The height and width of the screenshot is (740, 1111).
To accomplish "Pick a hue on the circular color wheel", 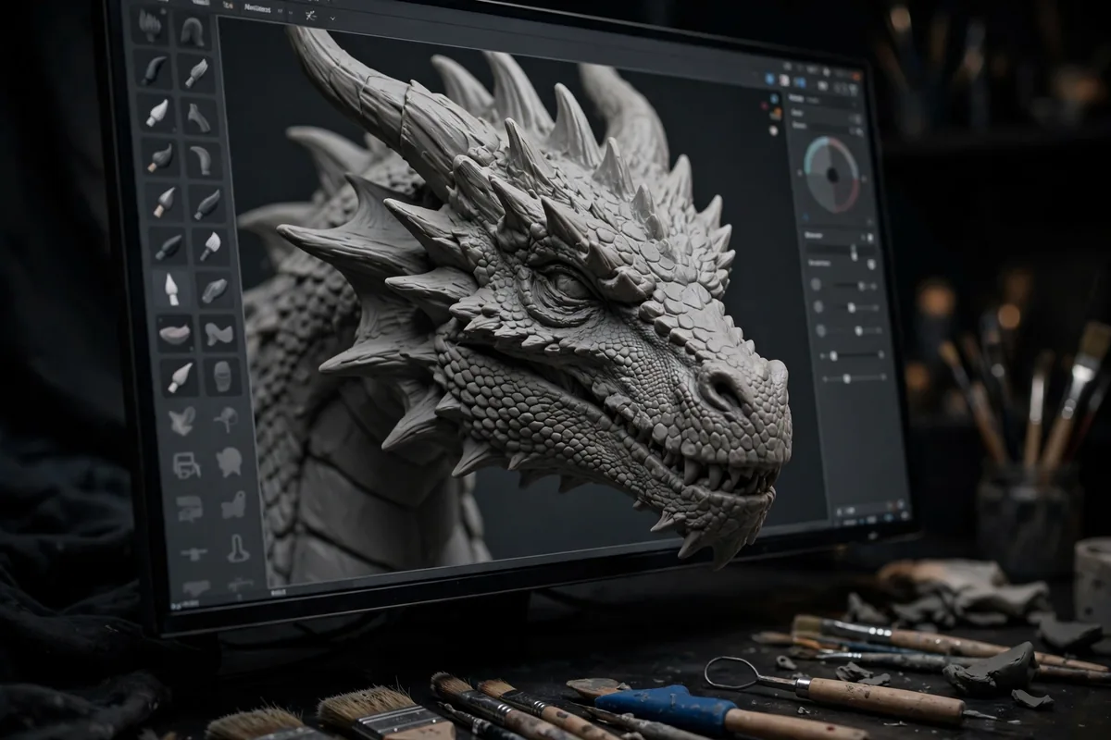I will [x=831, y=175].
